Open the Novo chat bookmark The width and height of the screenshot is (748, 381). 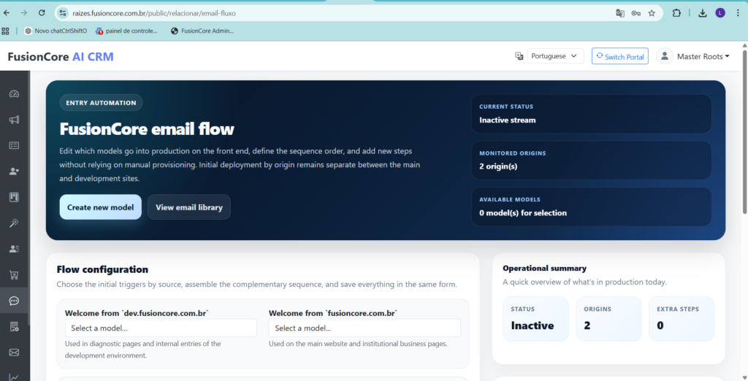[x=56, y=31]
